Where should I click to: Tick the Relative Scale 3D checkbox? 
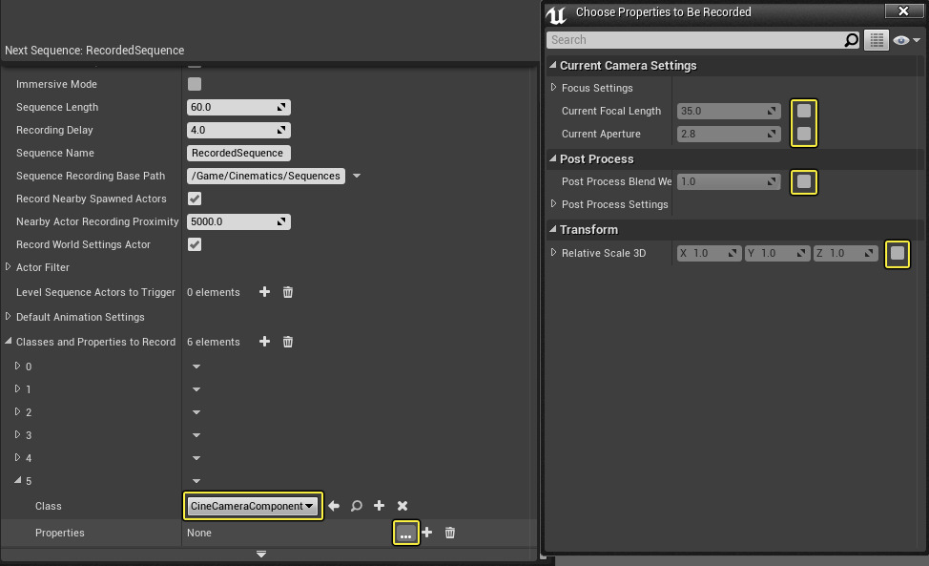point(897,254)
